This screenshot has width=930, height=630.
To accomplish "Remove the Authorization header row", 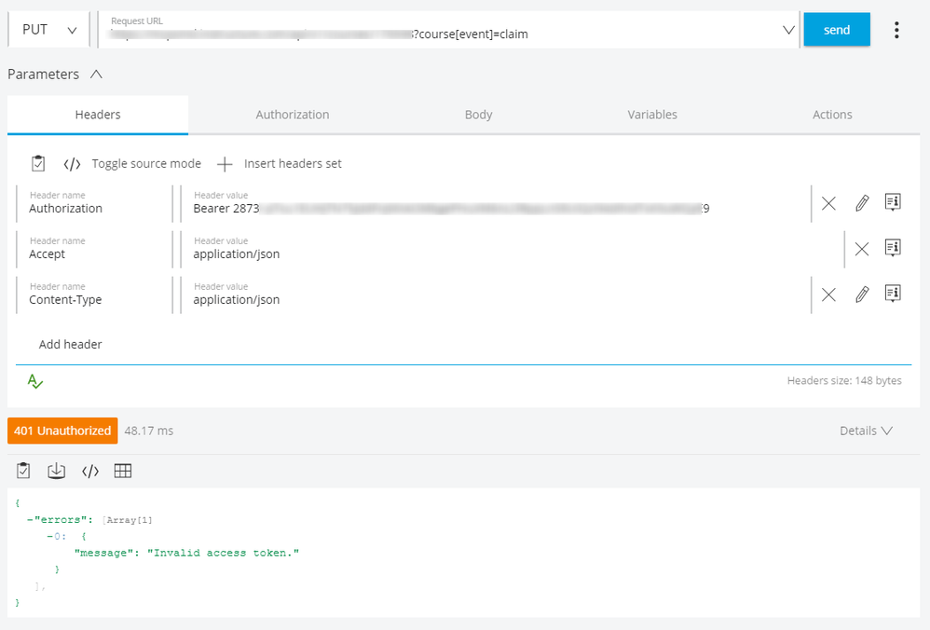I will point(828,203).
